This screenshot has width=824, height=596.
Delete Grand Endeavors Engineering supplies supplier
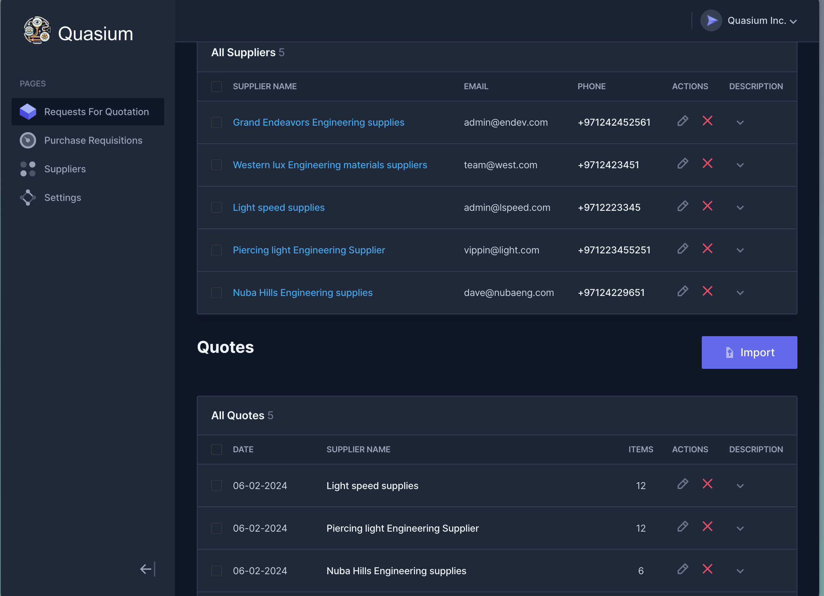tap(707, 121)
